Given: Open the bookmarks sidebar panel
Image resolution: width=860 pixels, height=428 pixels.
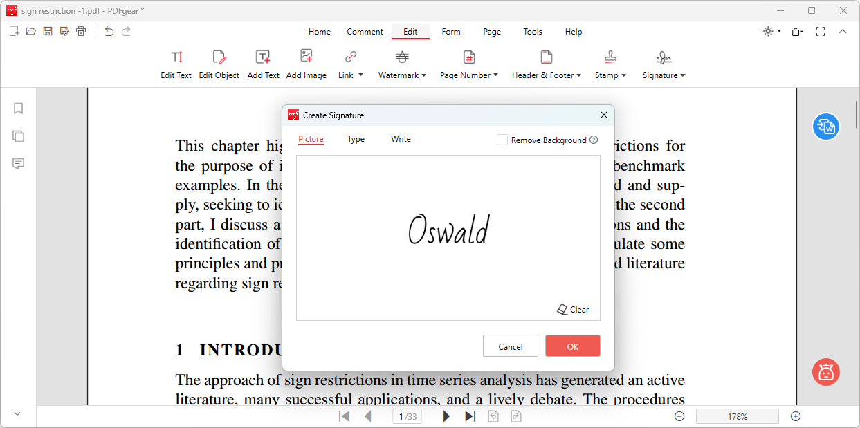Looking at the screenshot, I should pos(19,109).
